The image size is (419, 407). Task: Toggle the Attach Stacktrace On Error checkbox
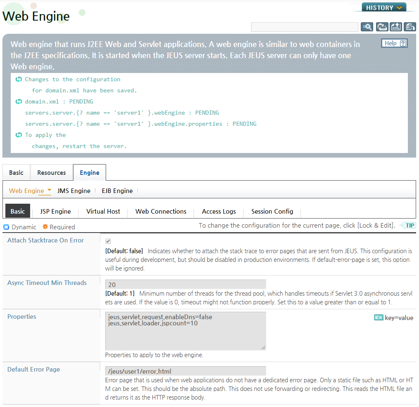click(108, 241)
